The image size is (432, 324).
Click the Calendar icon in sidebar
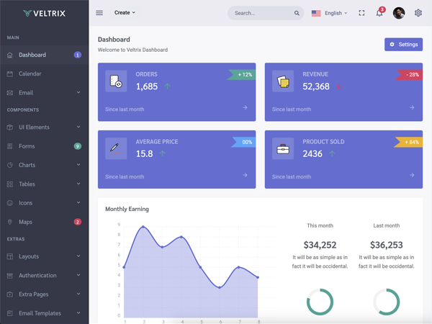click(x=10, y=74)
